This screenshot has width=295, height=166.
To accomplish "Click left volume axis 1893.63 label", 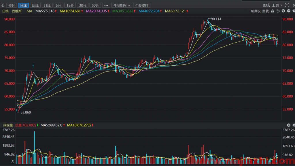I will tap(8, 146).
